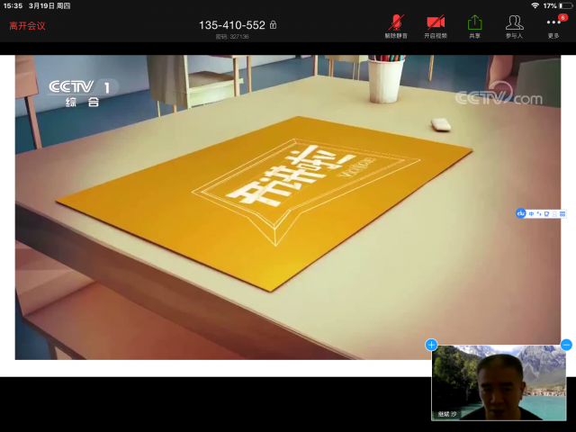576x432 pixels.
Task: Toggle punctuation mode in IME toolbar
Action: coord(539,214)
